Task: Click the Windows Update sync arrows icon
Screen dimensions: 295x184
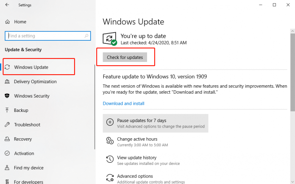Action: [8, 67]
